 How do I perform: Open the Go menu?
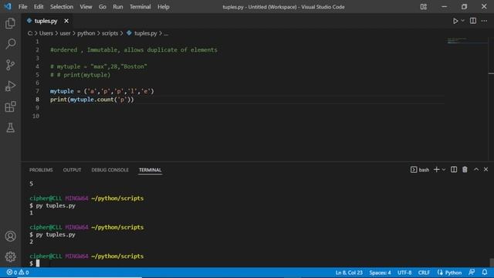(103, 7)
